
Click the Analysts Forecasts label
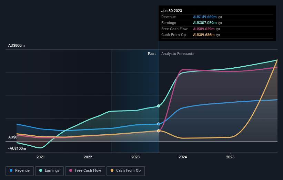pyautogui.click(x=178, y=54)
